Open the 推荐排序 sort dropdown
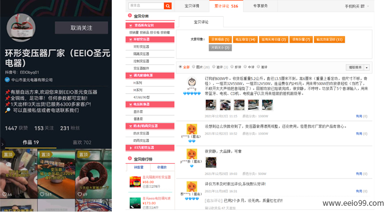The width and height of the screenshot is (389, 212). click(358, 68)
